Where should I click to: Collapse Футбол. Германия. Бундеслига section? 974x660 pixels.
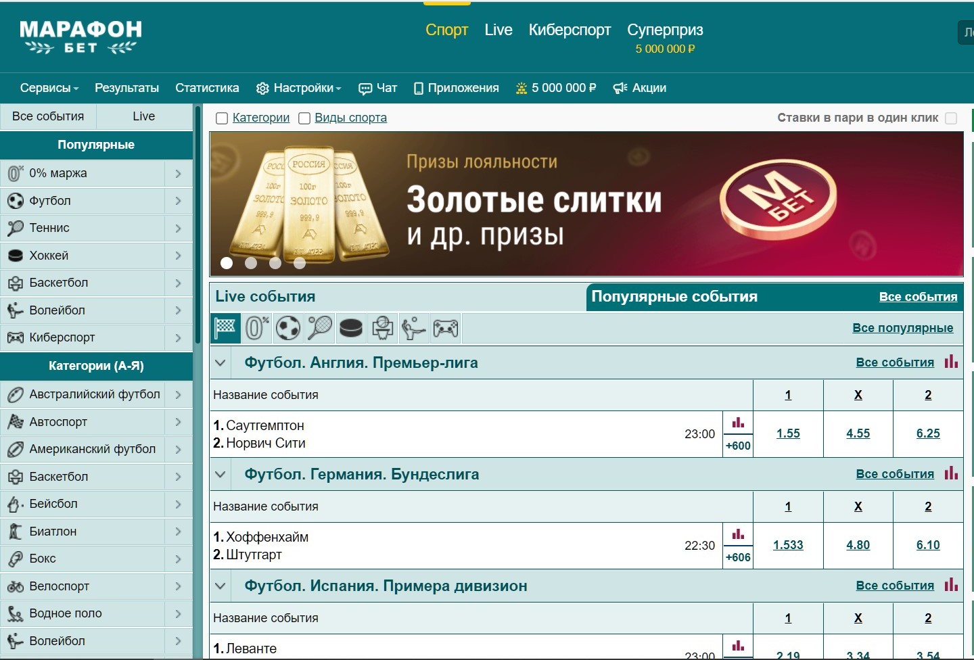coord(220,474)
